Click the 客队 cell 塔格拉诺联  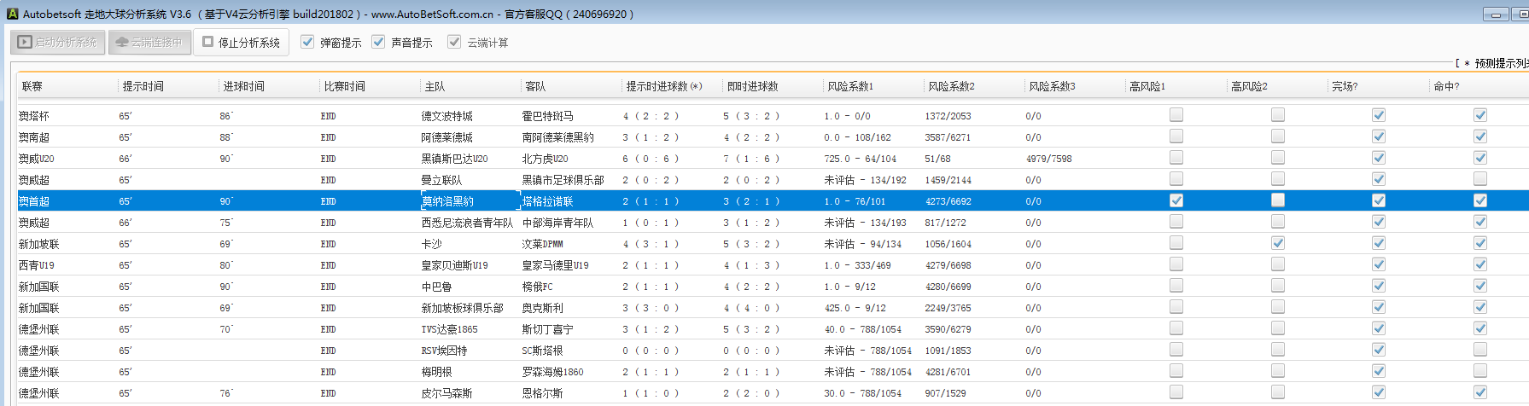[x=547, y=201]
